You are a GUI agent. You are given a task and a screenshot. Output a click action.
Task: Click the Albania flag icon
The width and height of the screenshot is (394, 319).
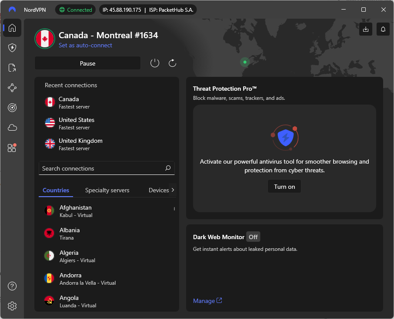(x=49, y=233)
